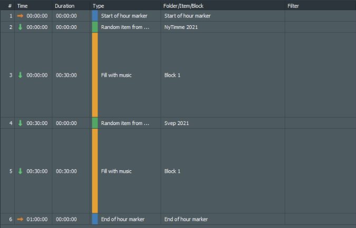Screen dimensions: 356x228
Task: Click green down arrow in row 2
Action: (x=21, y=27)
